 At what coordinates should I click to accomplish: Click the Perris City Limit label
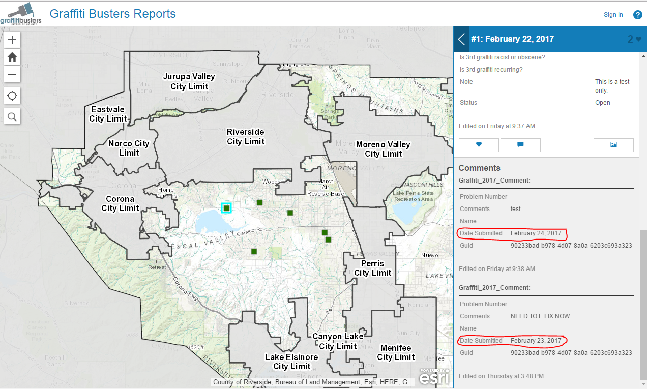click(373, 268)
